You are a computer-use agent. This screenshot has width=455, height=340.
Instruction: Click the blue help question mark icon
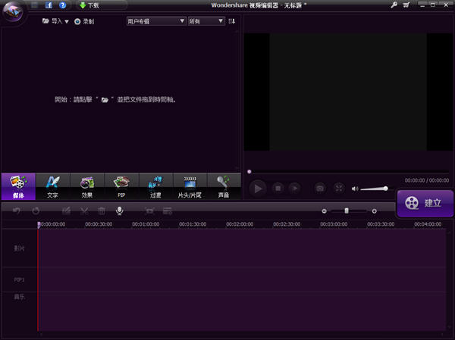[62, 5]
